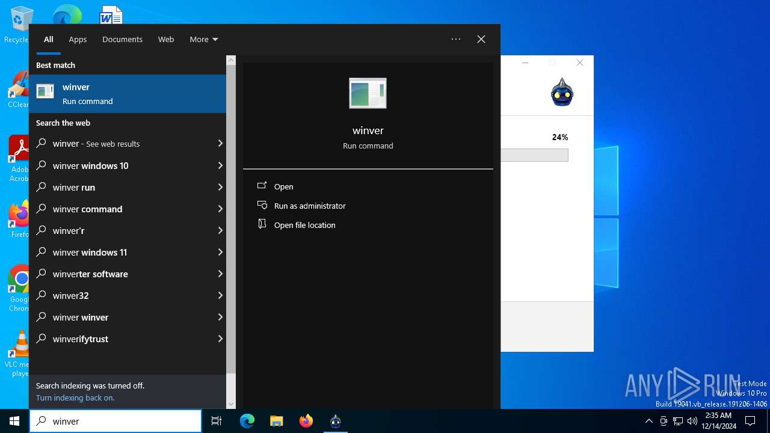Switch to the All search tab
The height and width of the screenshot is (433, 770).
[x=49, y=39]
